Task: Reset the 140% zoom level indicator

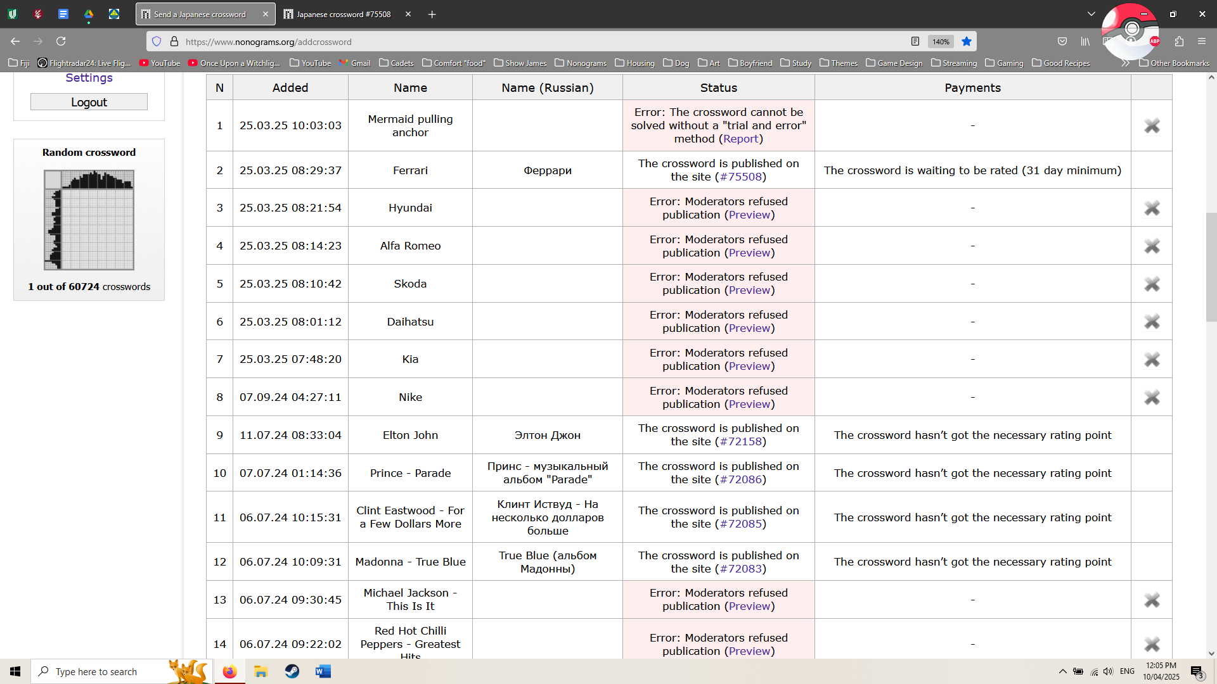Action: click(x=941, y=41)
